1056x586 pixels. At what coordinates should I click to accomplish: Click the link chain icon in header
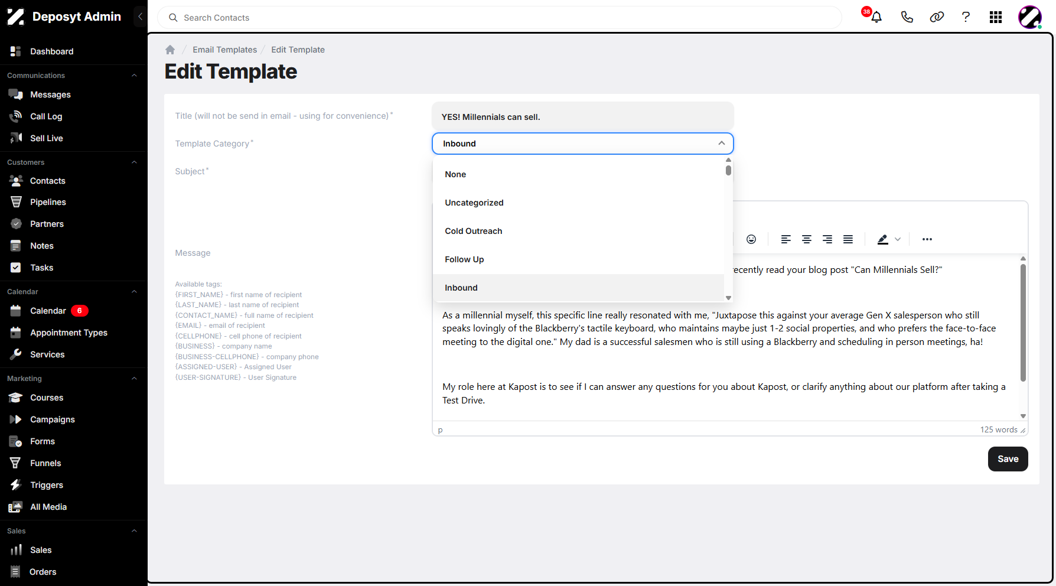[x=937, y=17]
